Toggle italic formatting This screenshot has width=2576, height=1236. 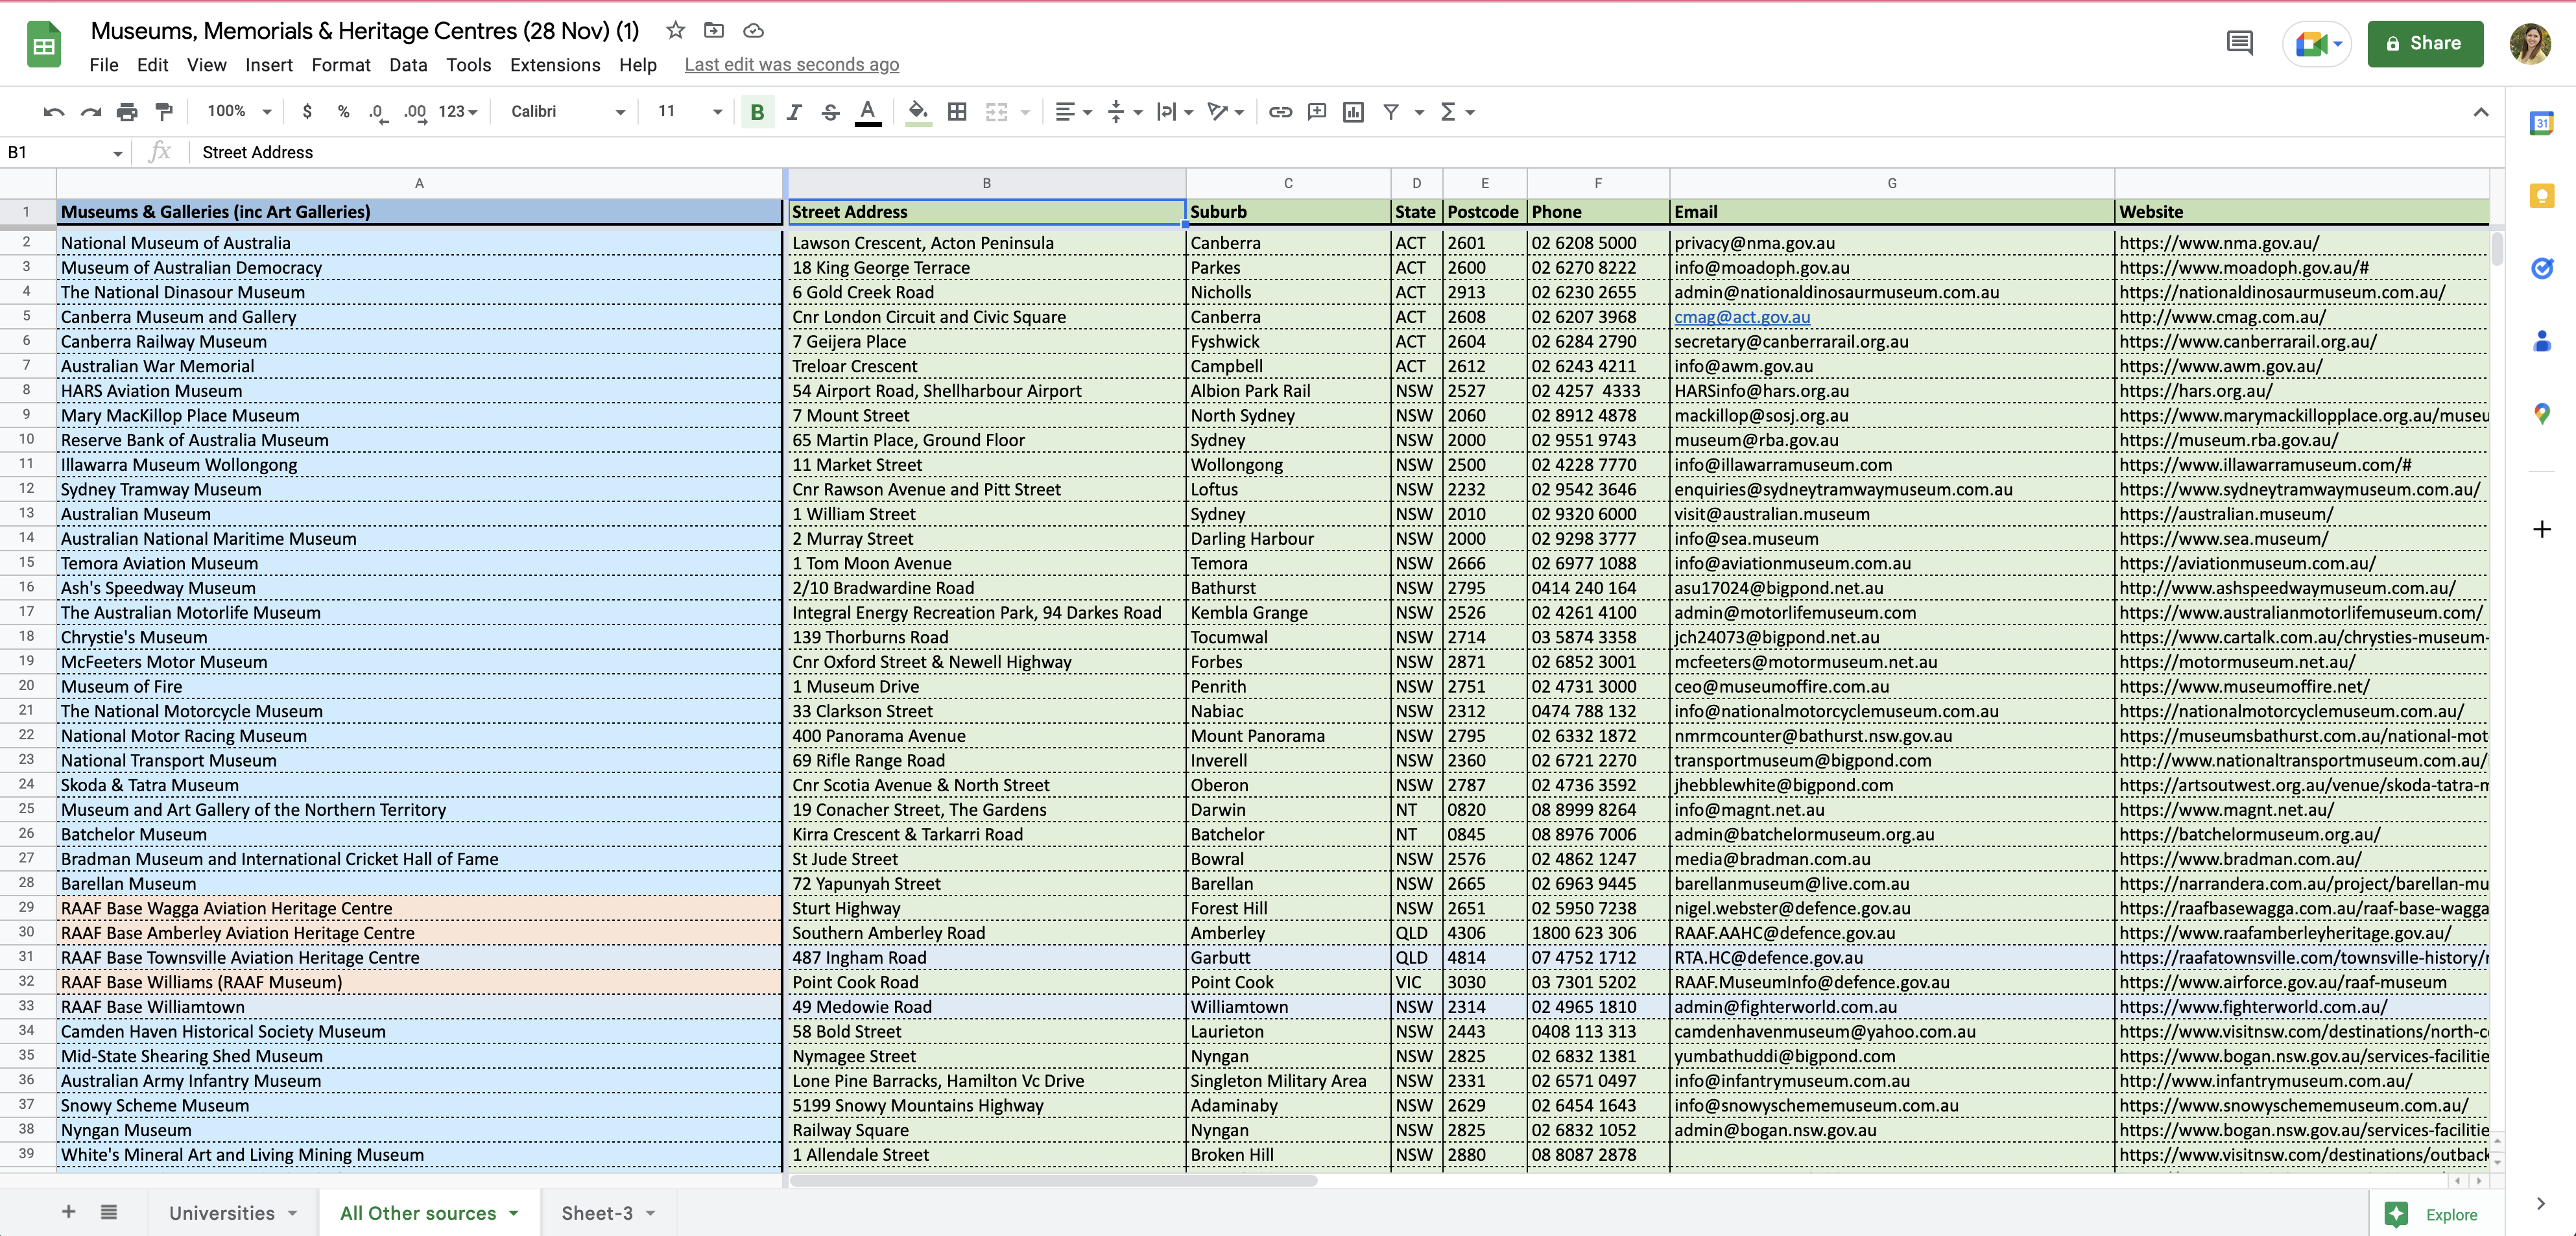tap(794, 112)
